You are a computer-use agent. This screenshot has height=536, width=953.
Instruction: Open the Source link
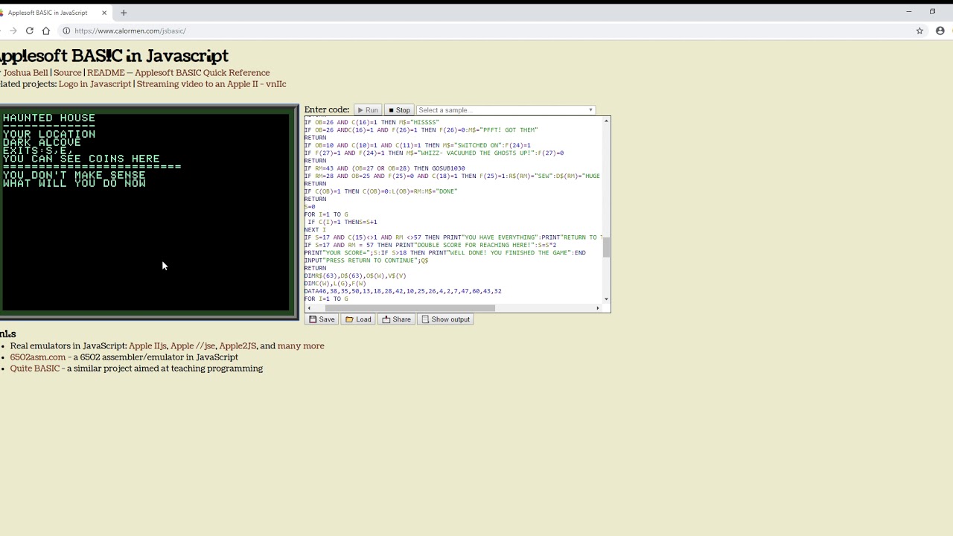[67, 73]
